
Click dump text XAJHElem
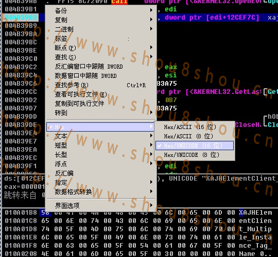255,213
